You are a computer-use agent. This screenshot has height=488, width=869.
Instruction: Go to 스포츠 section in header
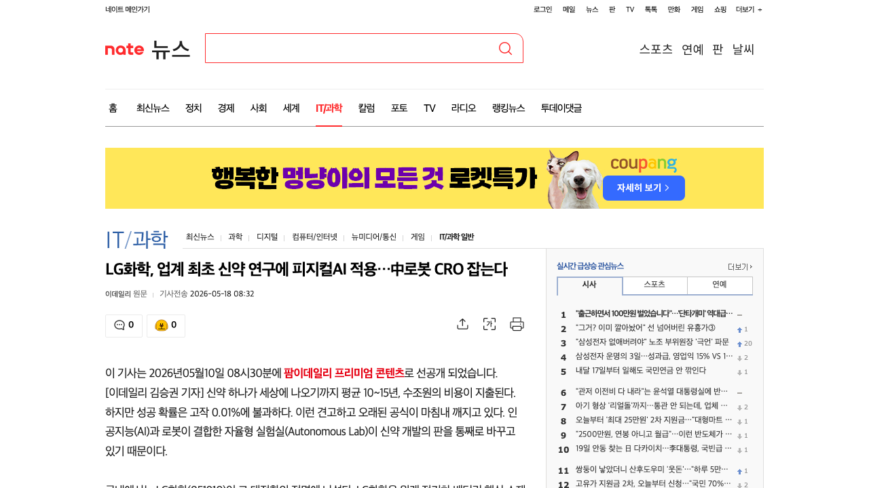pyautogui.click(x=656, y=49)
